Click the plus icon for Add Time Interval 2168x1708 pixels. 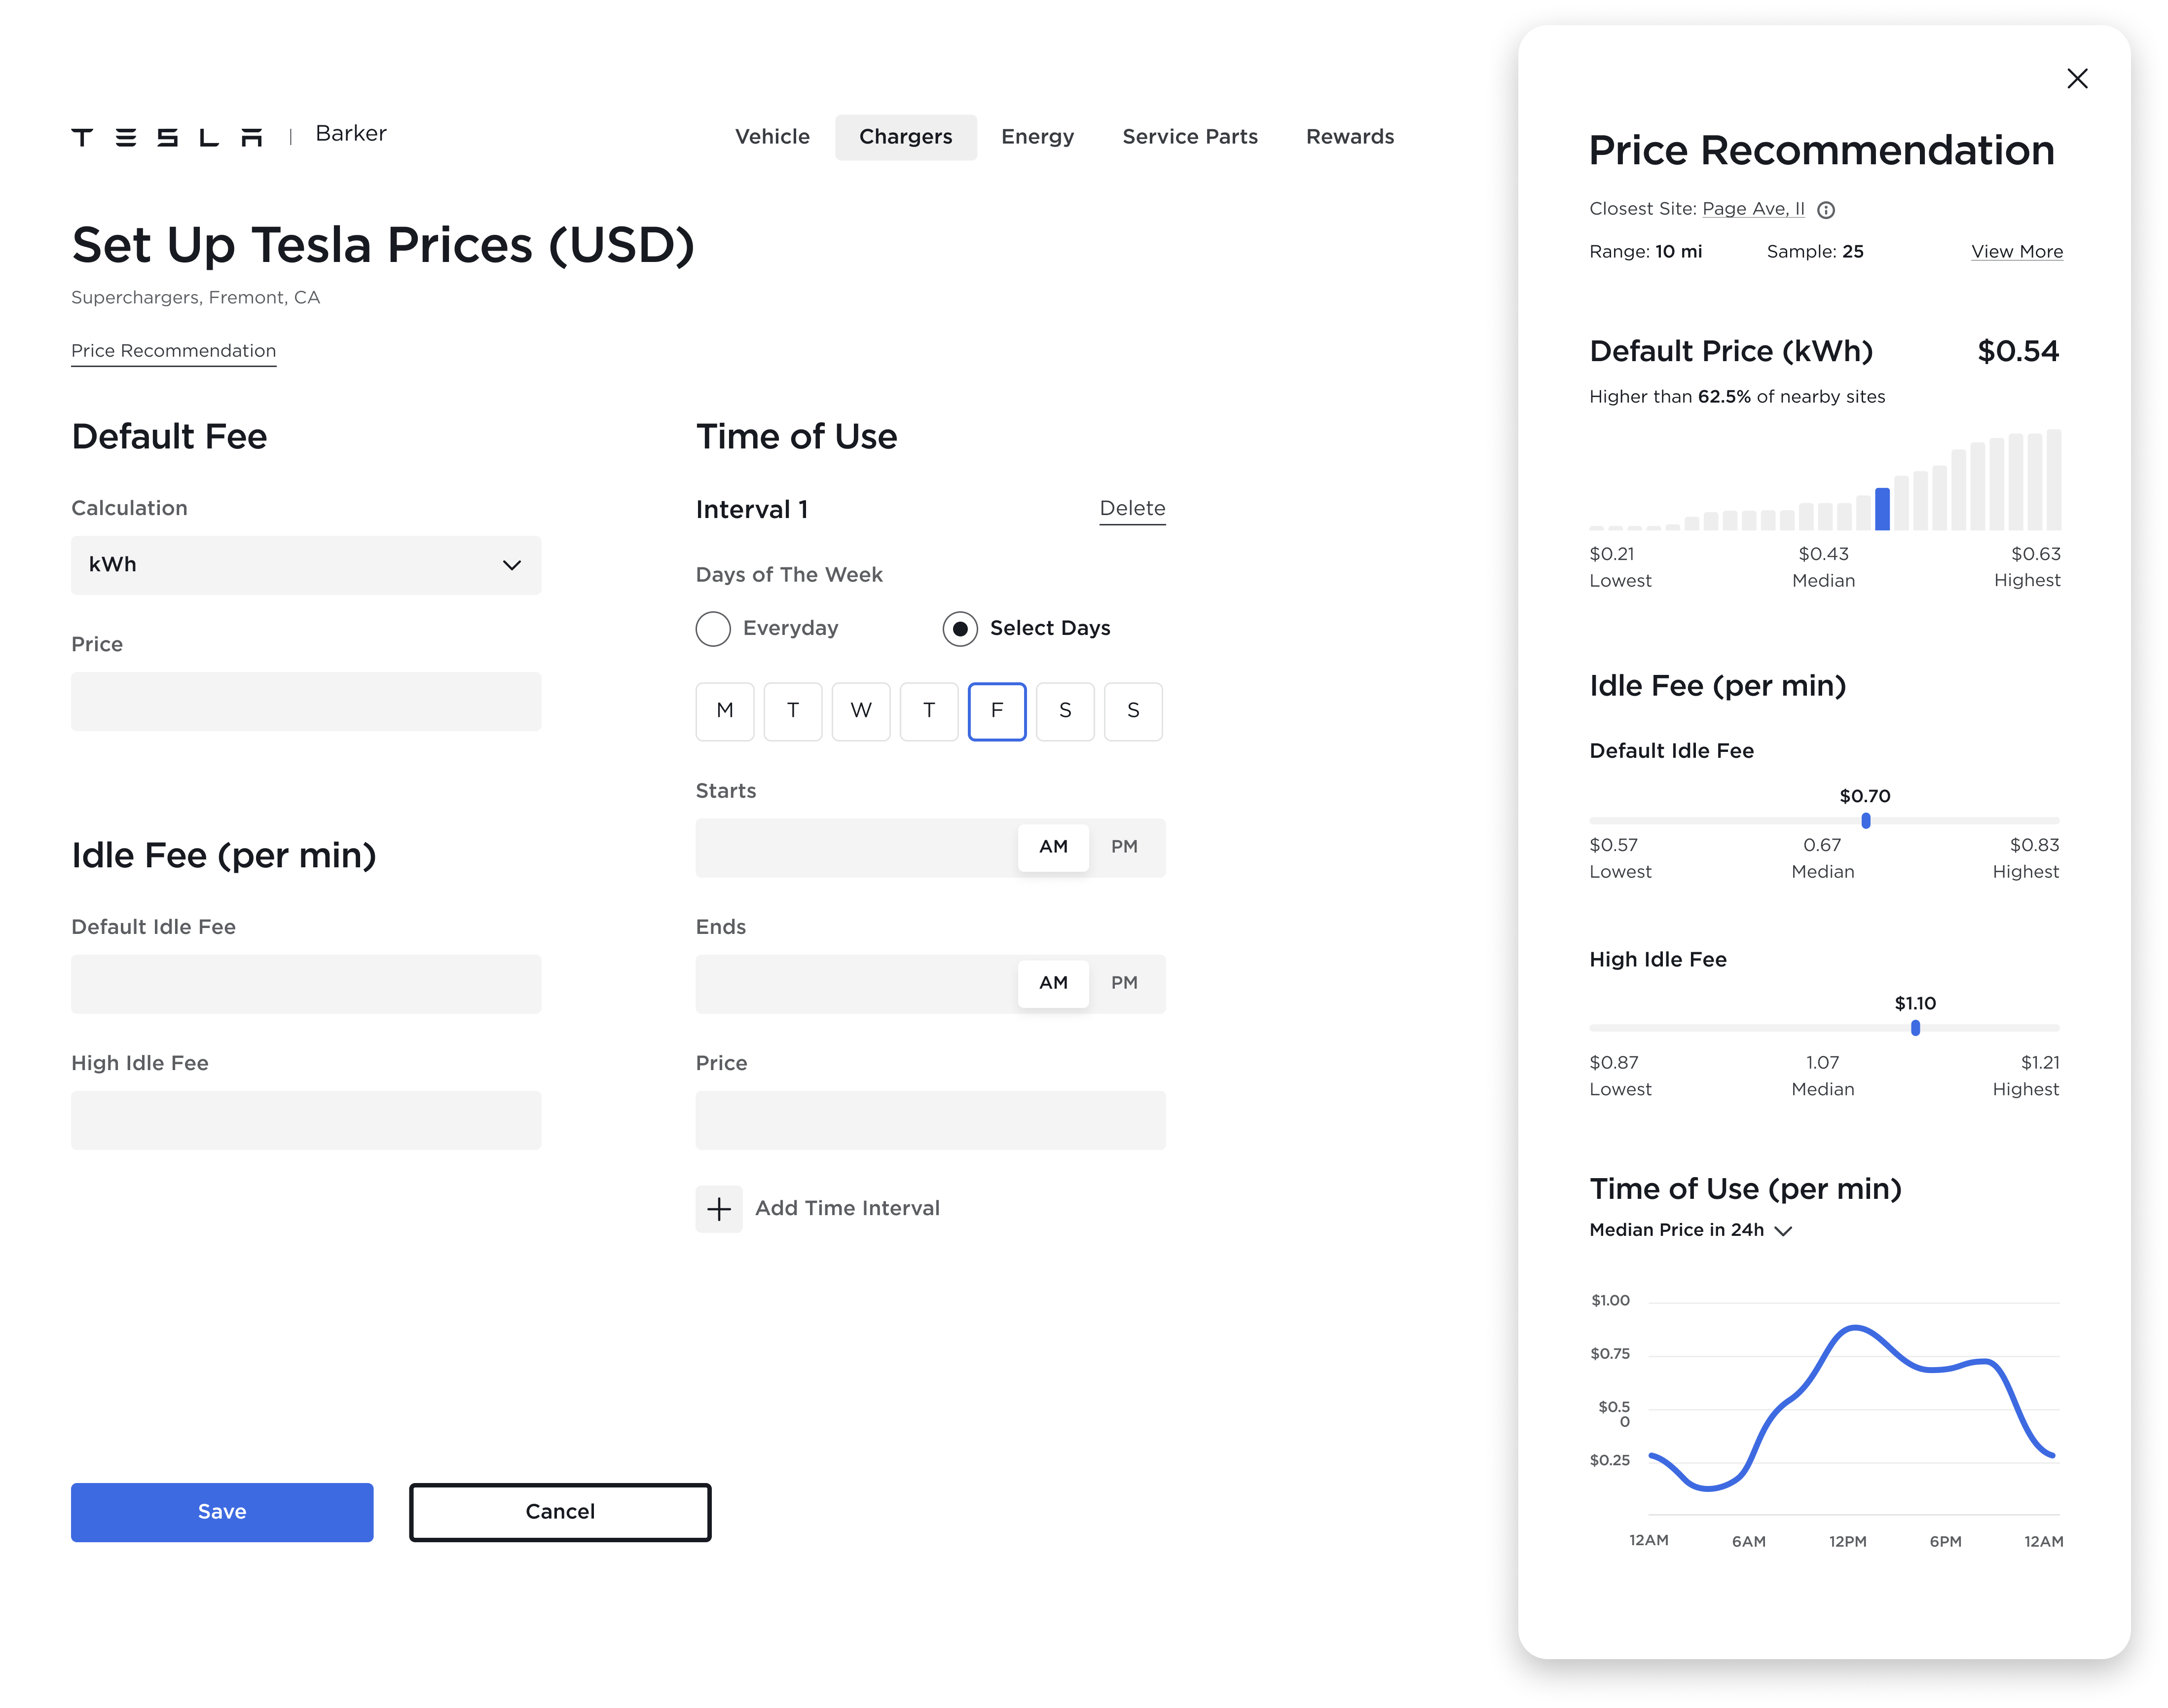point(718,1208)
